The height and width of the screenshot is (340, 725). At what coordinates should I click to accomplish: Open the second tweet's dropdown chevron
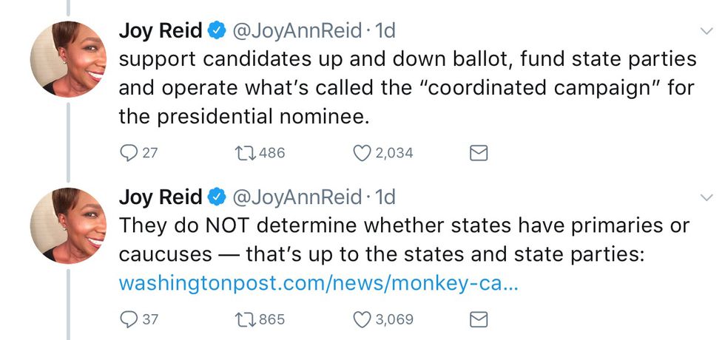coord(705,197)
